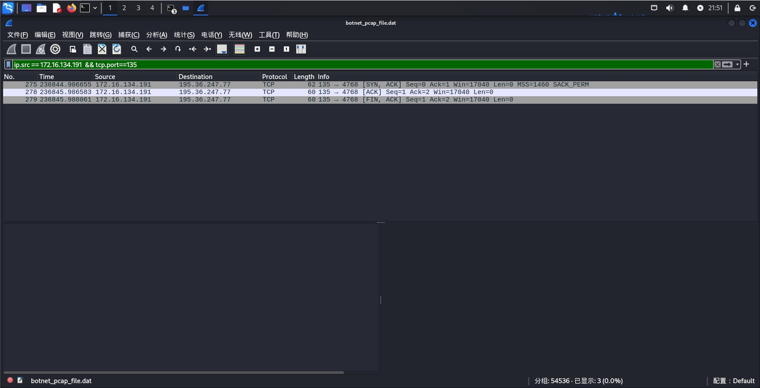Zoom out main window text
Viewport: 760px width, 388px height.
[272, 49]
